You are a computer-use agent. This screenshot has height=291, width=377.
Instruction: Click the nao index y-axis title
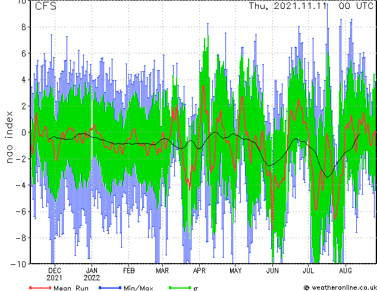click(x=9, y=137)
